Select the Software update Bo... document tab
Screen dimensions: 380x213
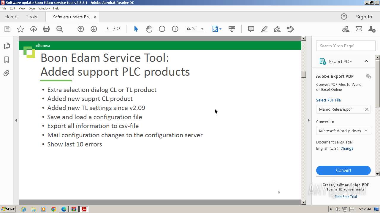point(72,17)
